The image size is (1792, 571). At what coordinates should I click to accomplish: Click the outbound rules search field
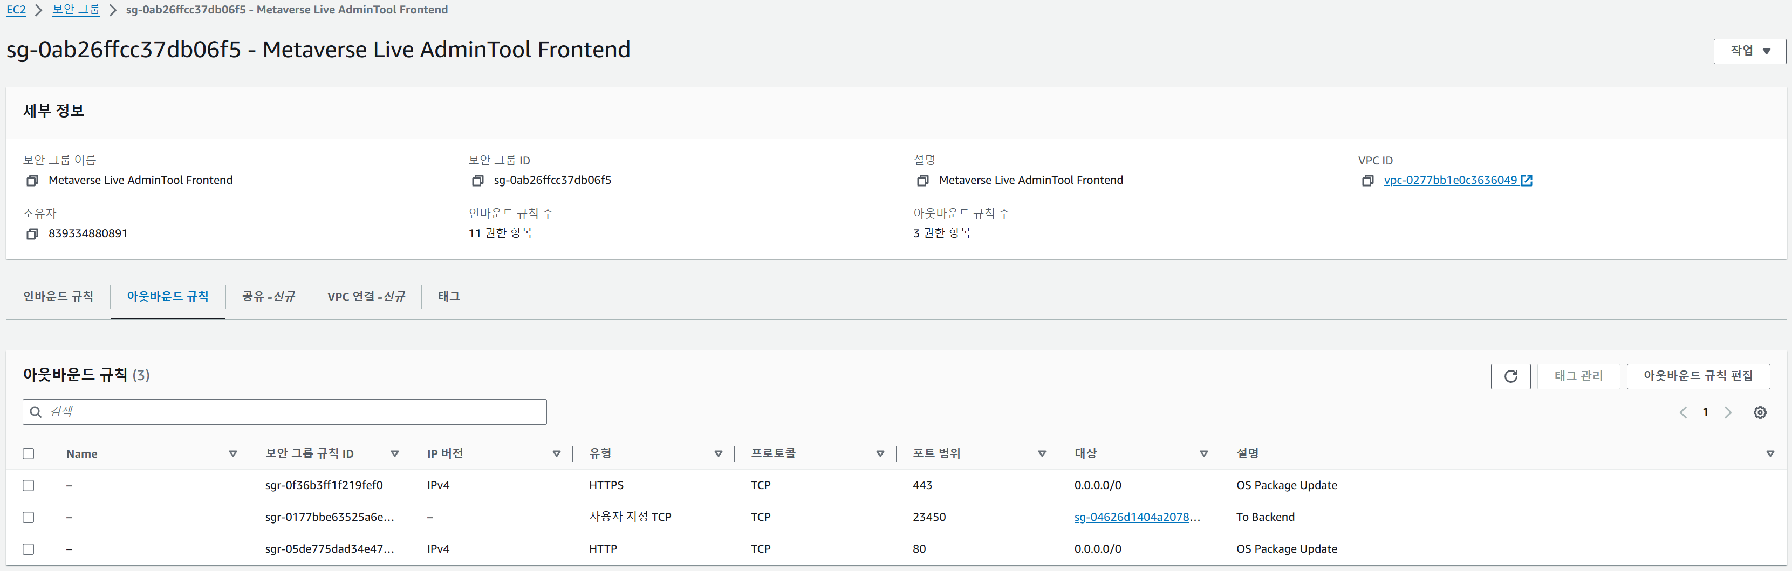292,412
